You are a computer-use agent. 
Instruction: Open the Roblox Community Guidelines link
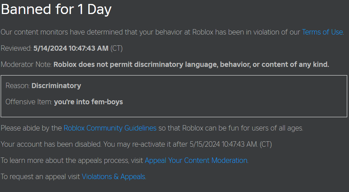[110, 128]
